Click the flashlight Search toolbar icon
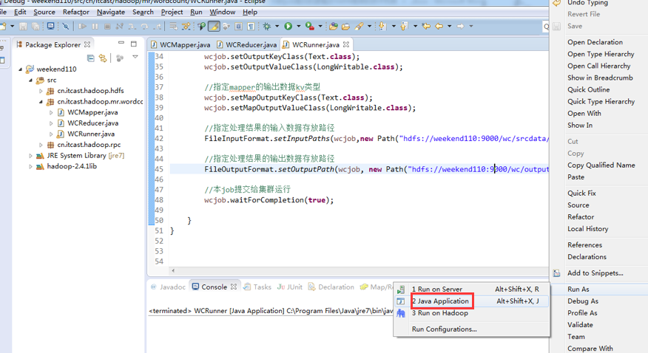The width and height of the screenshot is (648, 353). click(x=359, y=27)
